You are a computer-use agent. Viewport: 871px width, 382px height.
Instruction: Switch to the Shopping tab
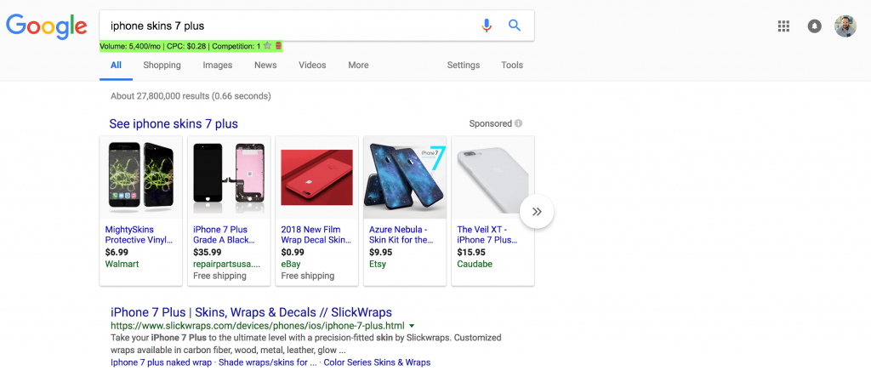(162, 66)
